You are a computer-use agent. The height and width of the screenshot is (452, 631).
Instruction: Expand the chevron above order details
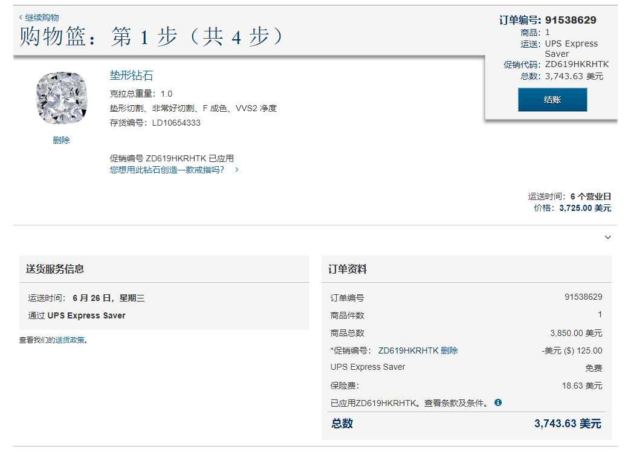[607, 237]
